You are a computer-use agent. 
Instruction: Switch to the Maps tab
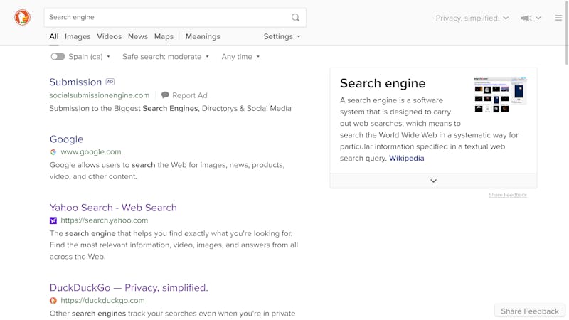click(x=164, y=36)
